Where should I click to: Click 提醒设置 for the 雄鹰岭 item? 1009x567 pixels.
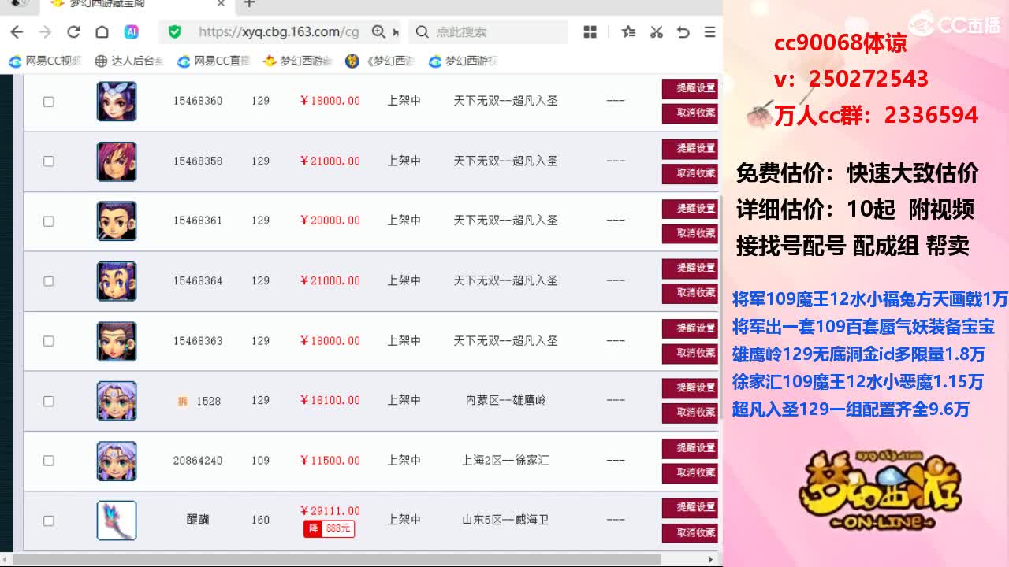(x=691, y=388)
